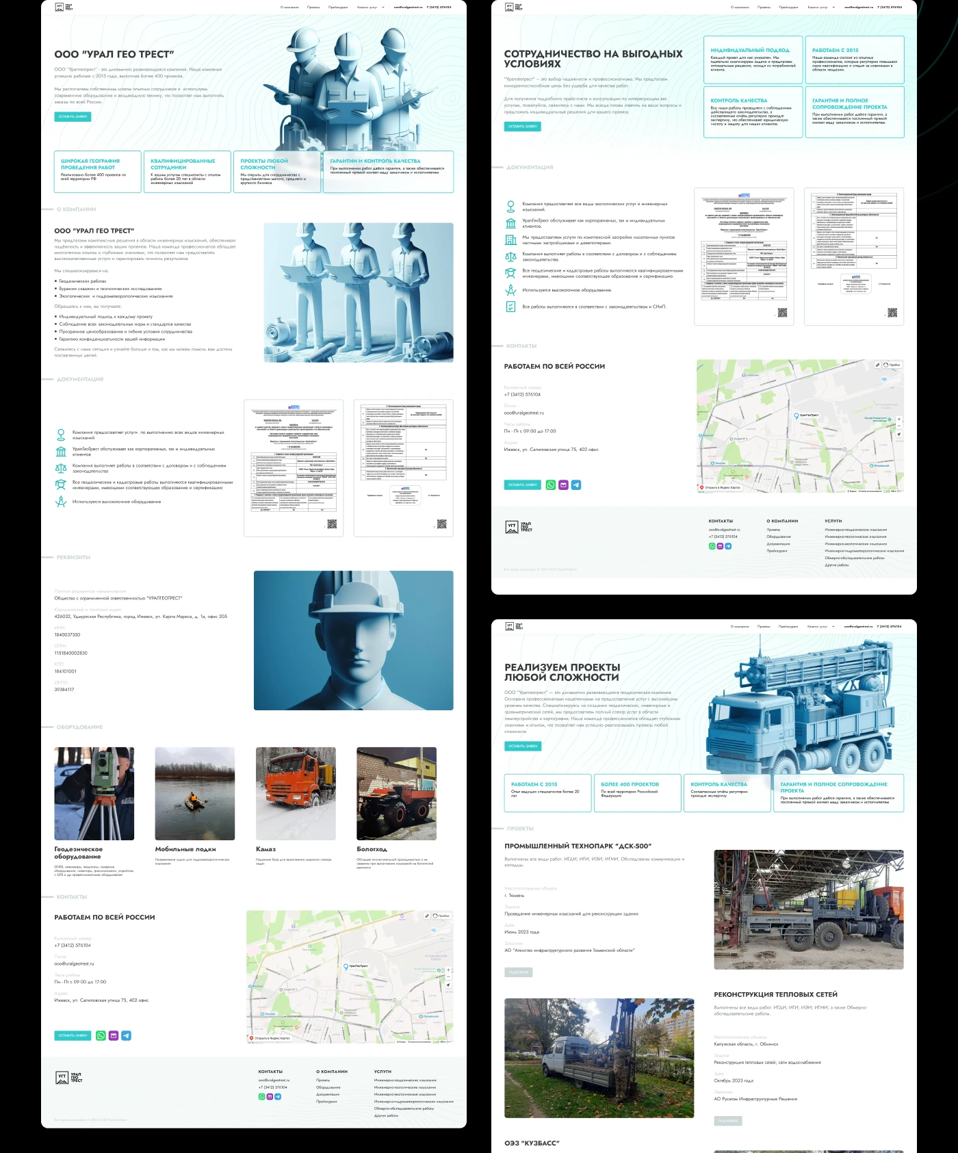Image resolution: width=958 pixels, height=1153 pixels.
Task: Click Telegram icon in Сотрудничество page footer
Action: point(727,546)
